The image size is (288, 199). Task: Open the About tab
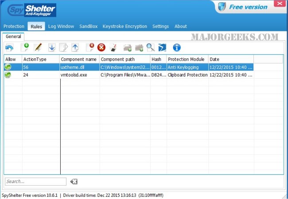180,27
